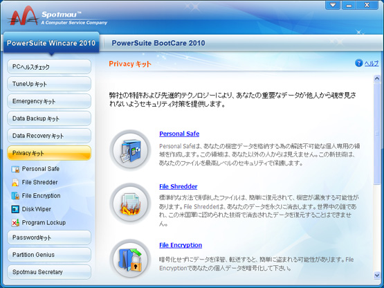Viewport: 384px width, 288px height.
Task: Select Program Lockup icon in sidebar
Action: coord(15,222)
